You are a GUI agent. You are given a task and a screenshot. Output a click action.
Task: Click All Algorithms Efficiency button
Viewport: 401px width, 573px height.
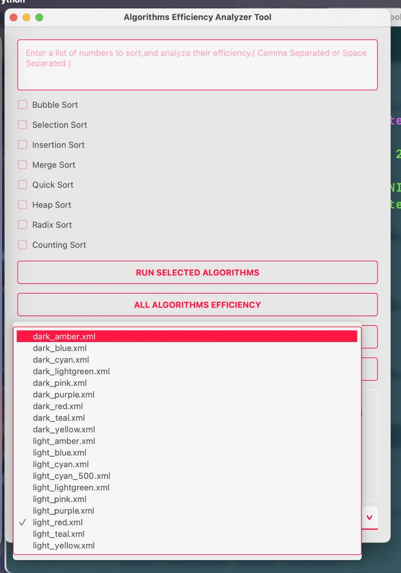point(197,305)
